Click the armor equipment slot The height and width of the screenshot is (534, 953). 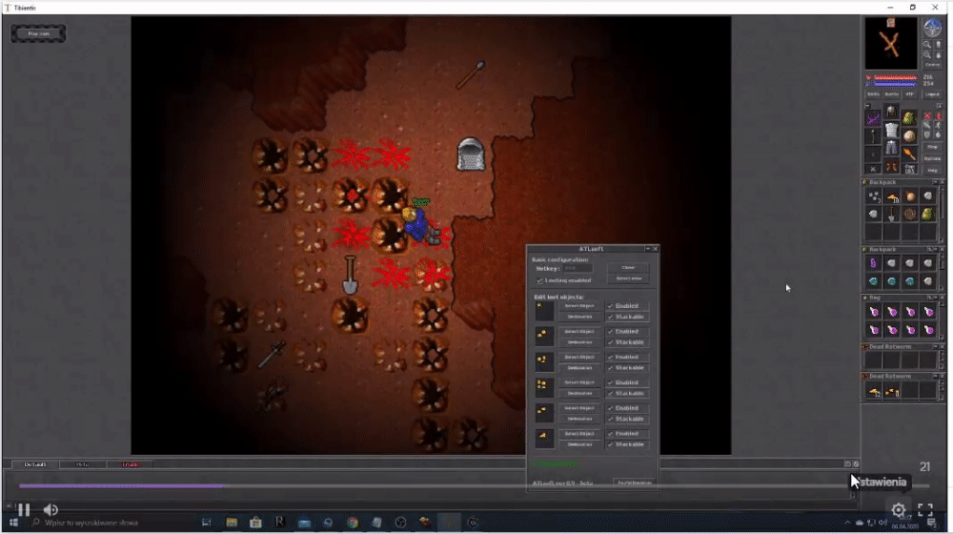(x=891, y=130)
